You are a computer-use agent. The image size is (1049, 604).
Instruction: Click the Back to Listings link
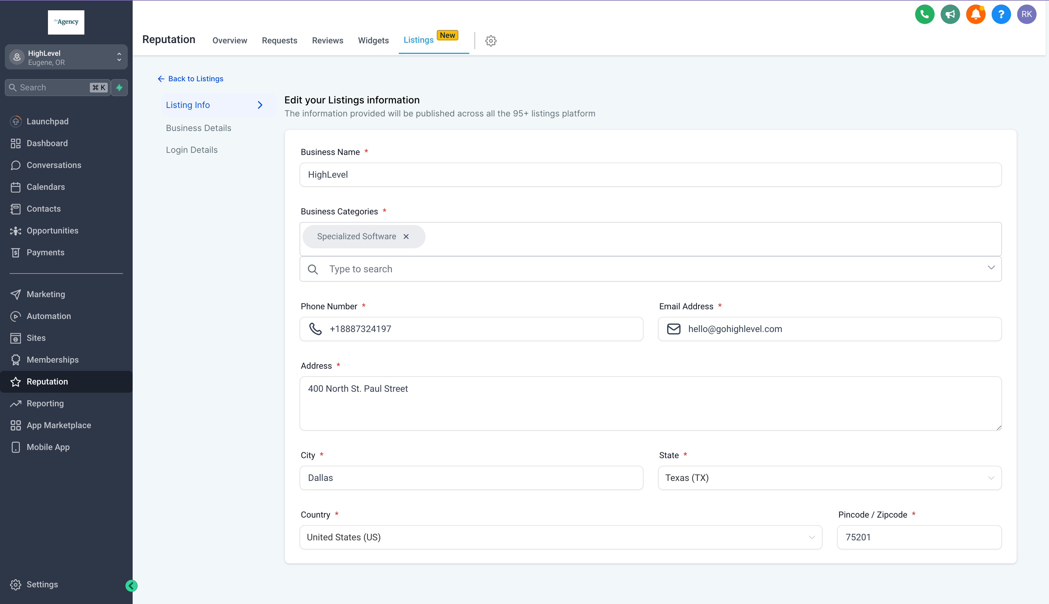[191, 79]
